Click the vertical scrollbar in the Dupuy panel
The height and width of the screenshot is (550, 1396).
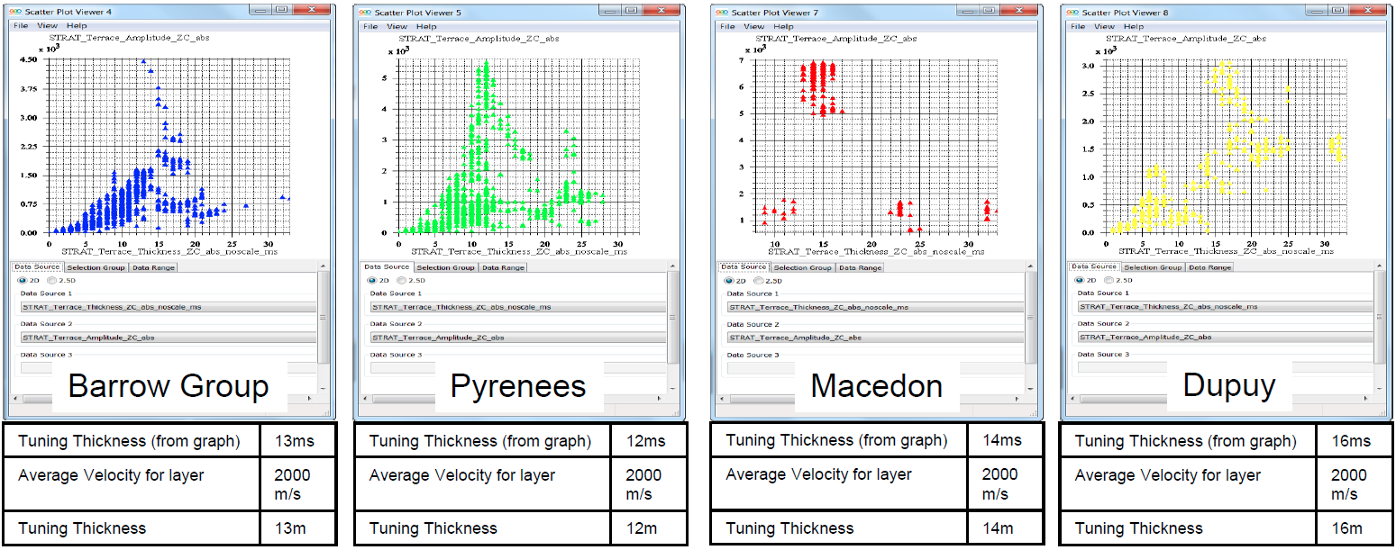1379,315
